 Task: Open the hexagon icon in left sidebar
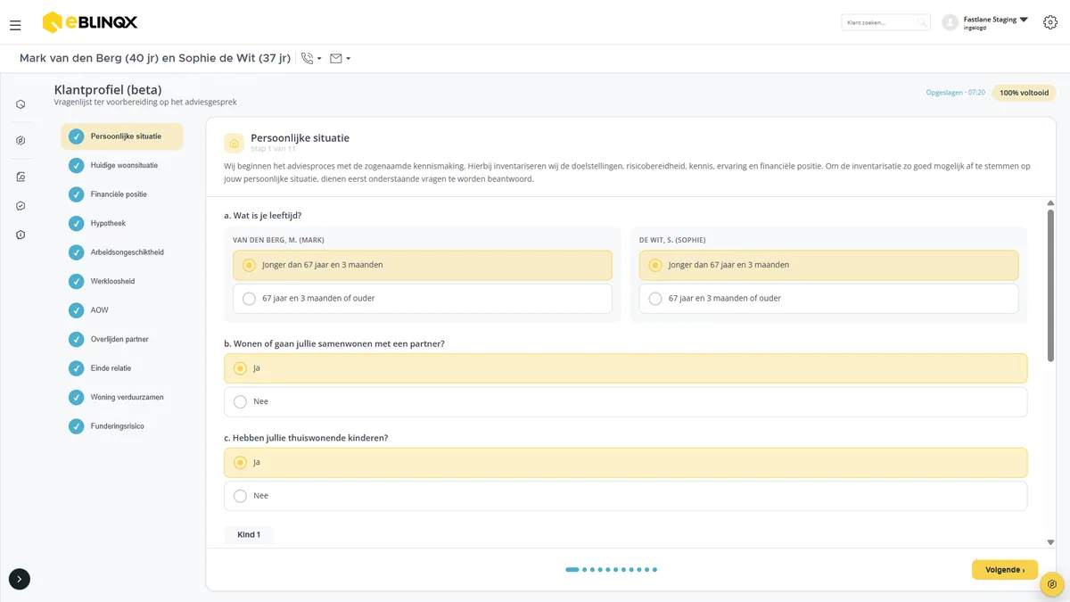click(x=21, y=104)
